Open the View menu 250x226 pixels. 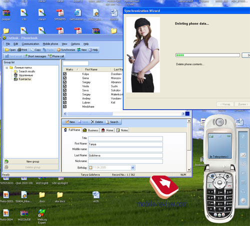(64, 44)
